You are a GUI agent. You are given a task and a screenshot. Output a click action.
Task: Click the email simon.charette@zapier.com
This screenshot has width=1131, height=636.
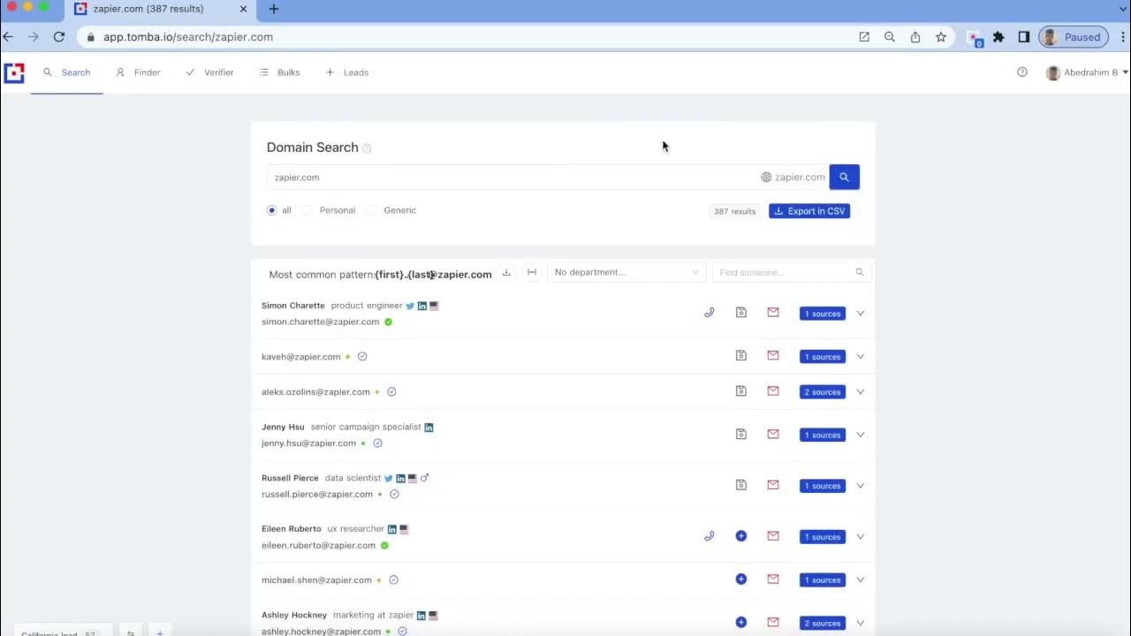coord(320,322)
